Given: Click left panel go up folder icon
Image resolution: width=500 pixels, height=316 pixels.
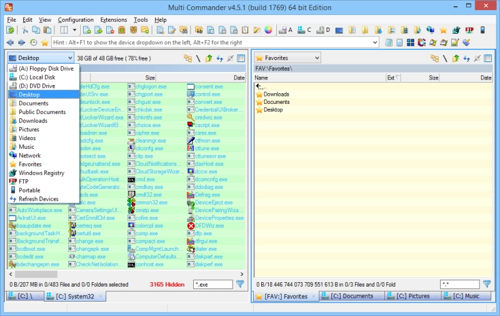Looking at the screenshot, I should pyautogui.click(x=209, y=58).
